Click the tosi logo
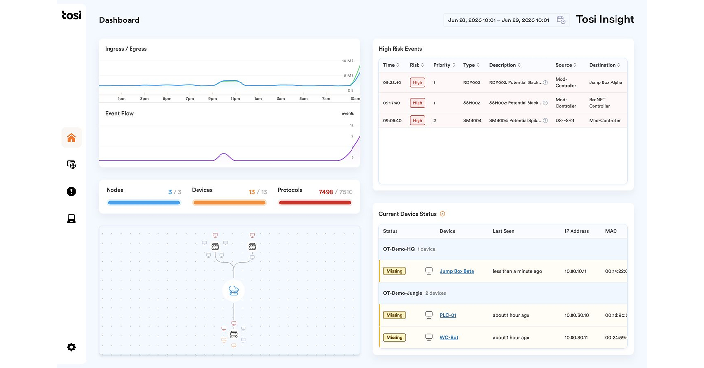The image size is (704, 368). 71,15
